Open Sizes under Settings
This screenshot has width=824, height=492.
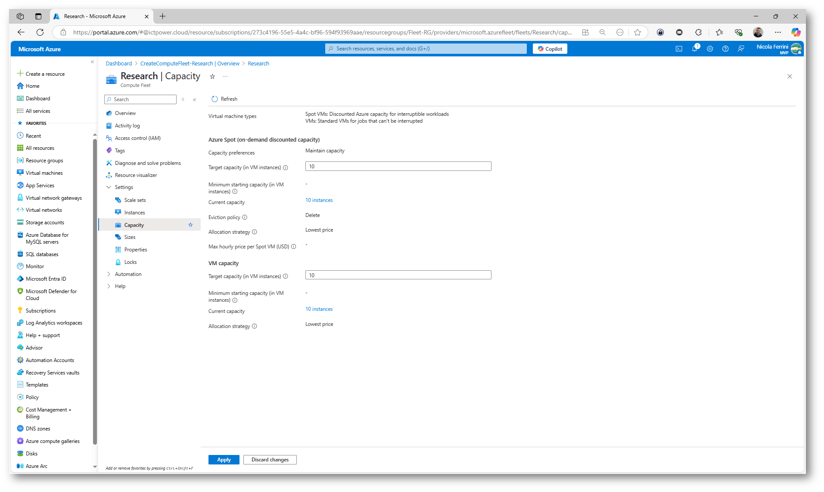130,237
